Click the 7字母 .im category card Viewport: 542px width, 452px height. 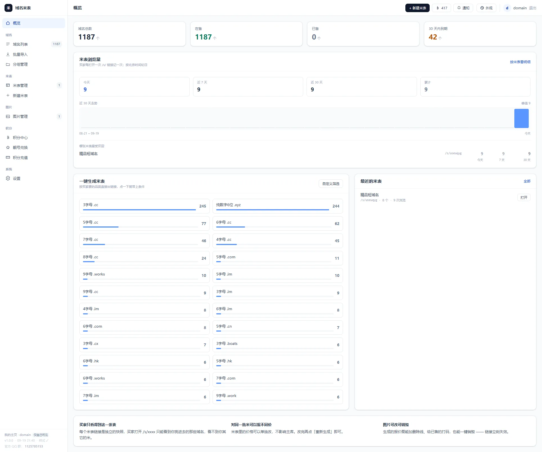point(145,397)
